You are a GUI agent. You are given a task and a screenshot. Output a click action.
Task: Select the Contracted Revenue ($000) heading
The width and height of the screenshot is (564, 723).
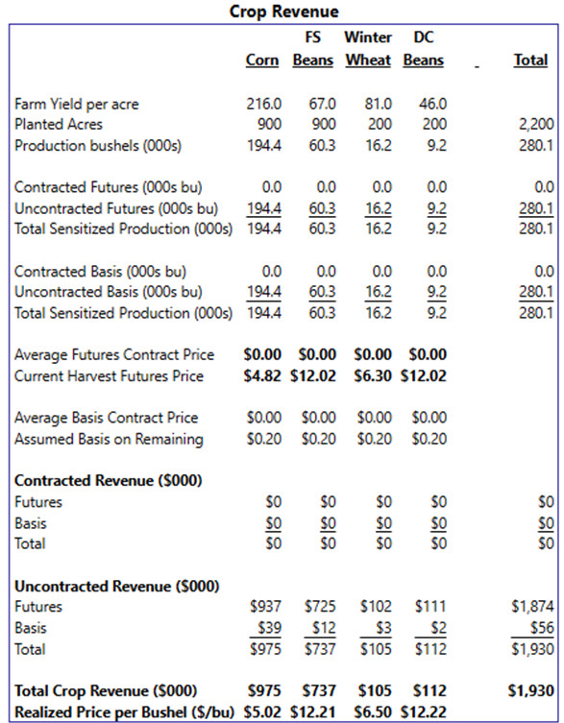[109, 480]
